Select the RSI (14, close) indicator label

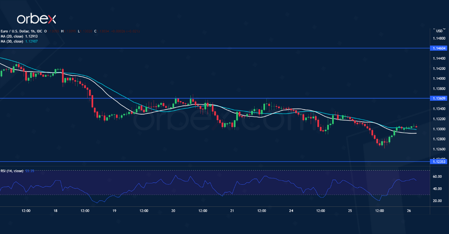pos(12,171)
